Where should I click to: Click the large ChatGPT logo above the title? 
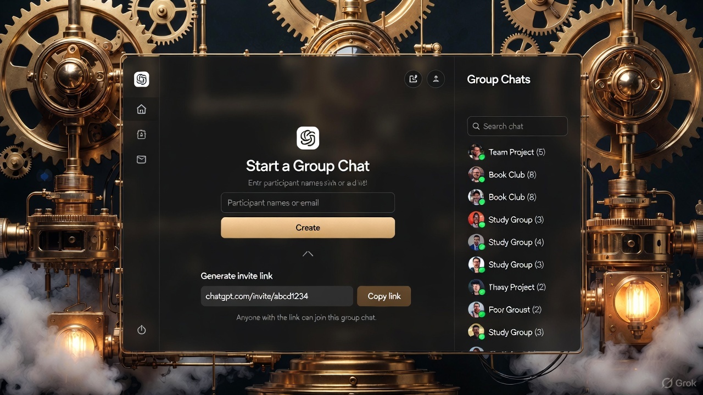pyautogui.click(x=308, y=138)
